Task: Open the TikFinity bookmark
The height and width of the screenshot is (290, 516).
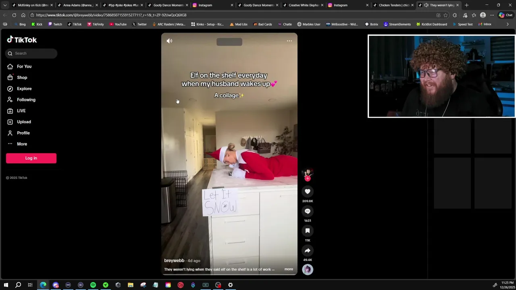Action: (95, 24)
